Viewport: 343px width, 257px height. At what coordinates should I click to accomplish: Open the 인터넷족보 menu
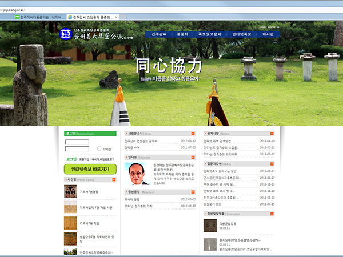(x=241, y=34)
